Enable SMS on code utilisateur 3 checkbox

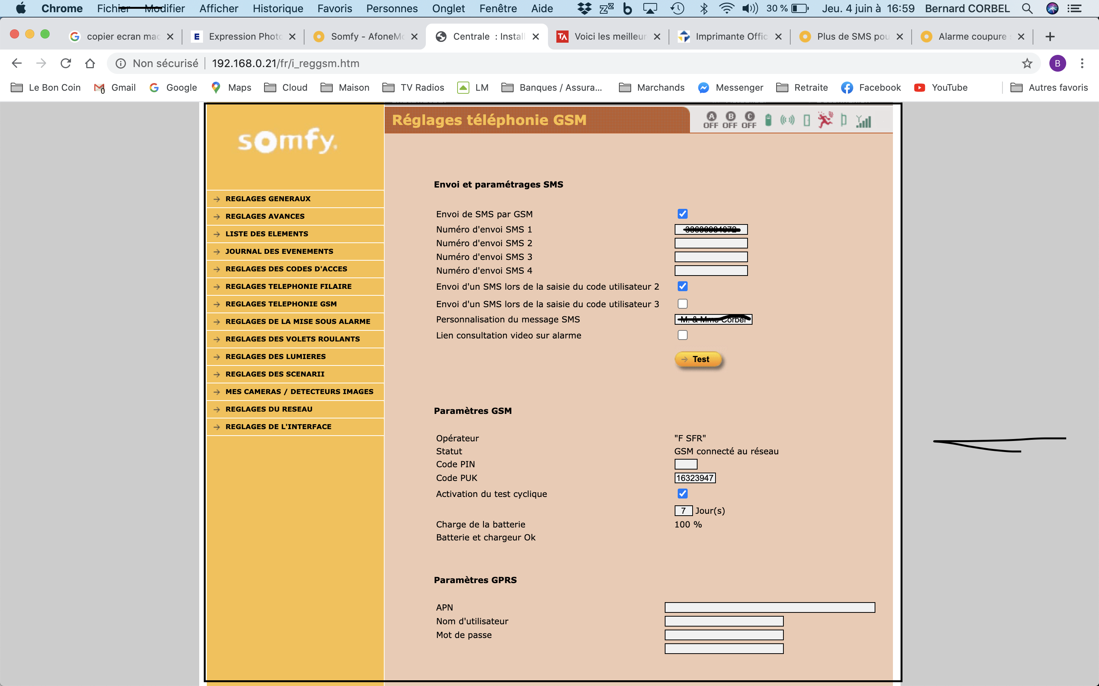coord(682,303)
